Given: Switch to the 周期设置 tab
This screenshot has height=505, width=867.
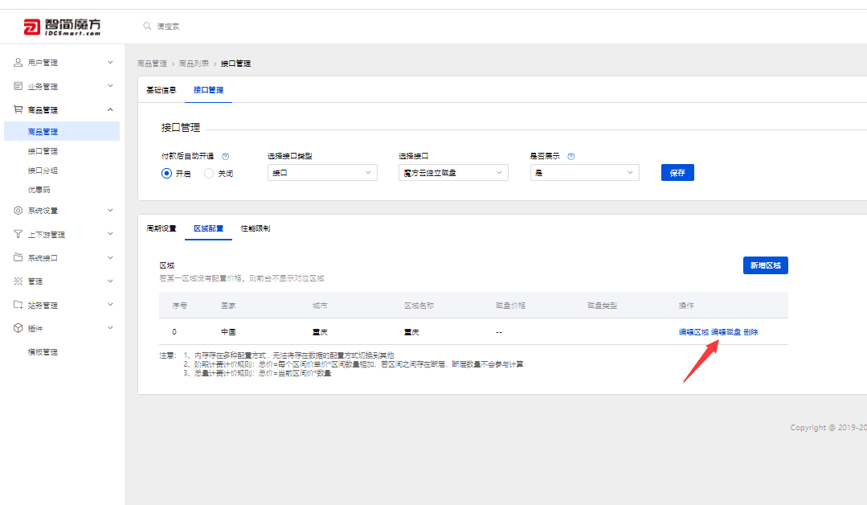Looking at the screenshot, I should (x=161, y=228).
